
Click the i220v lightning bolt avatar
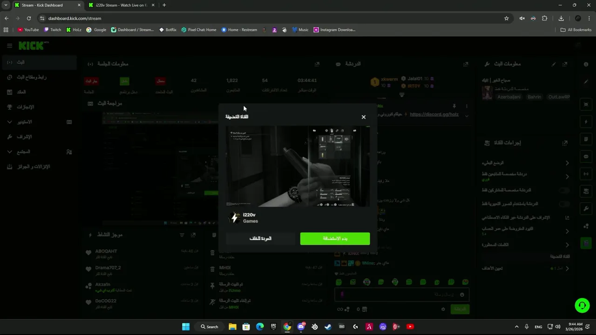pos(235,218)
